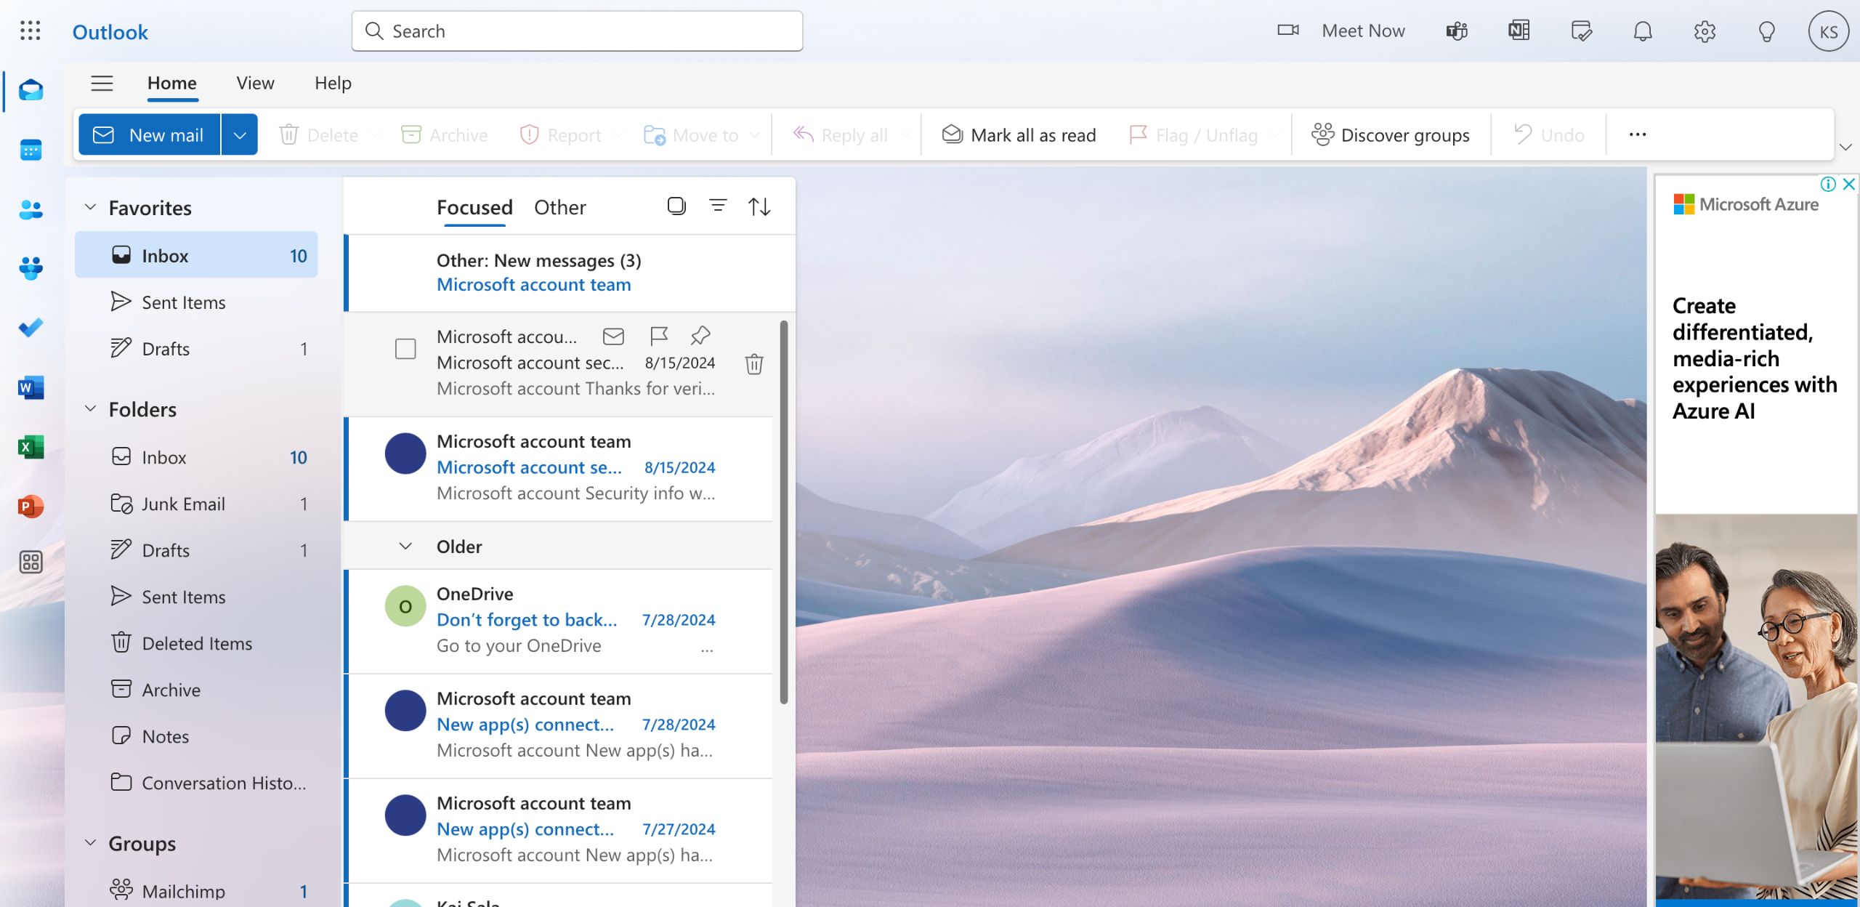Collapse the Folders section
This screenshot has width=1860, height=907.
pos(90,408)
